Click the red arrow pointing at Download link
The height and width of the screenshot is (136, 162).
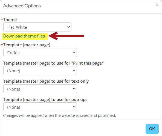tap(66, 36)
